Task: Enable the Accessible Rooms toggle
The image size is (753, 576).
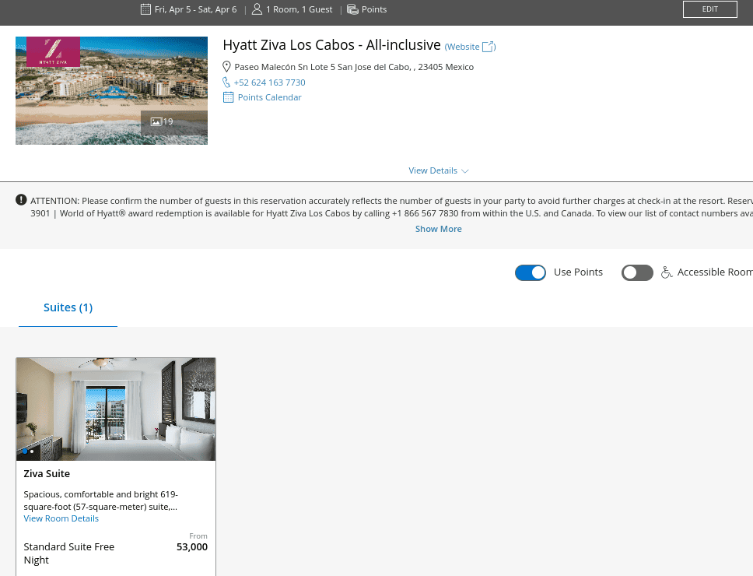Action: point(637,272)
